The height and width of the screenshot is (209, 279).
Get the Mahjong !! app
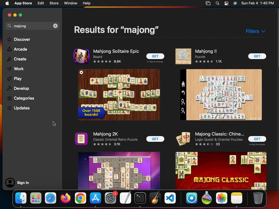click(257, 56)
